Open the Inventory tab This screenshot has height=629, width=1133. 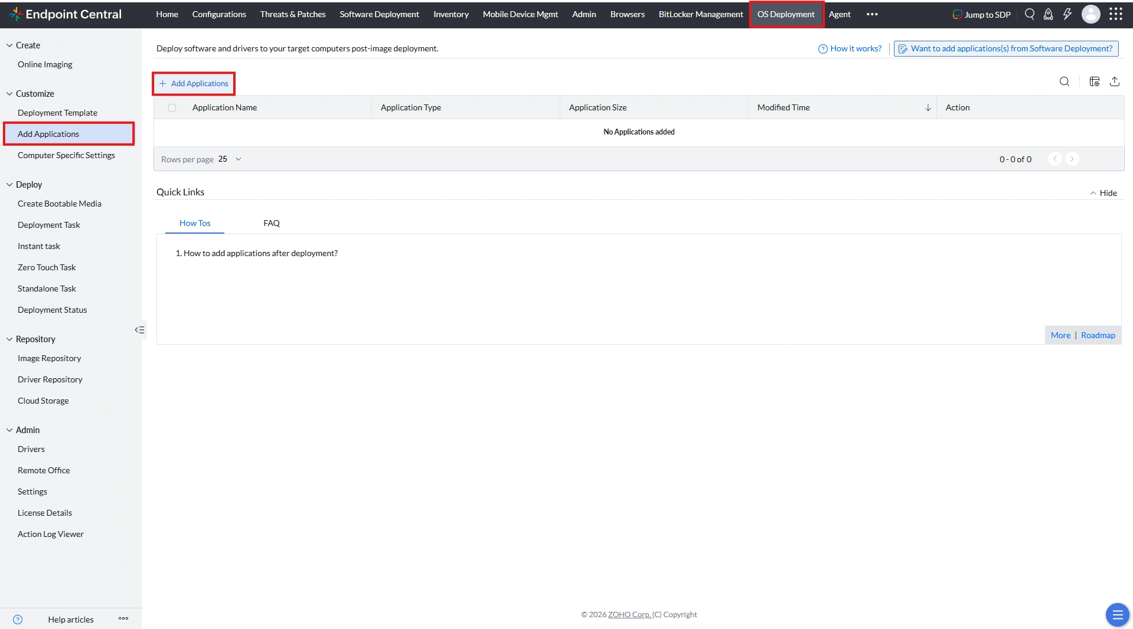pyautogui.click(x=451, y=14)
